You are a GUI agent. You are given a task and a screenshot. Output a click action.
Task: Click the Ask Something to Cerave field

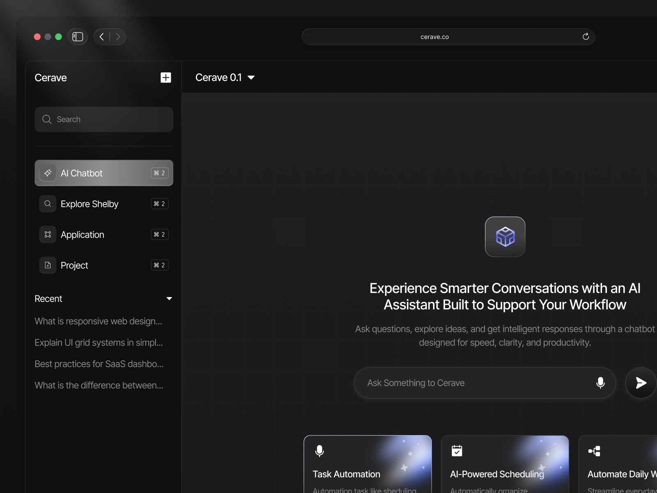coord(485,383)
